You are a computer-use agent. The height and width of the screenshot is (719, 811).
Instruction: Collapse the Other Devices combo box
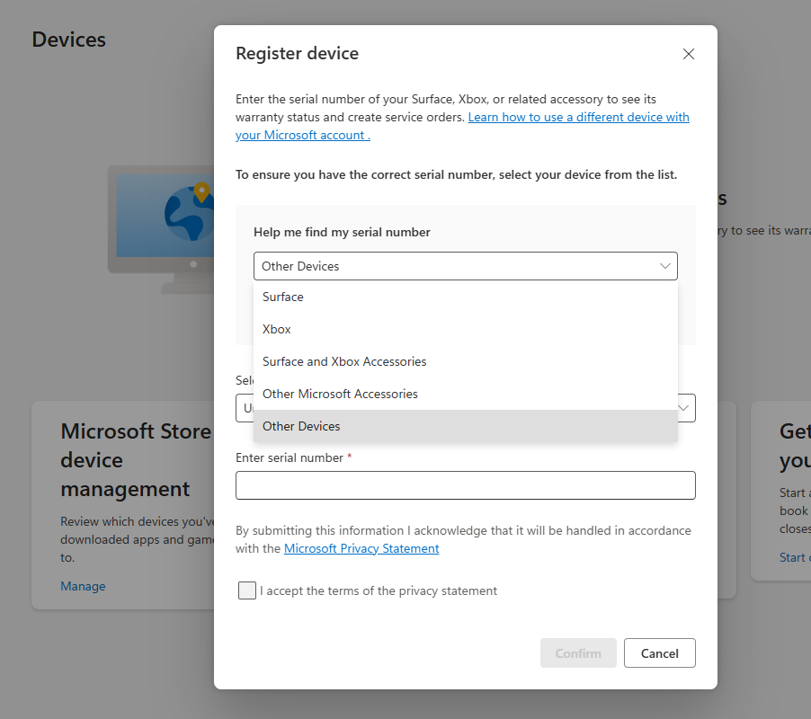click(x=465, y=266)
